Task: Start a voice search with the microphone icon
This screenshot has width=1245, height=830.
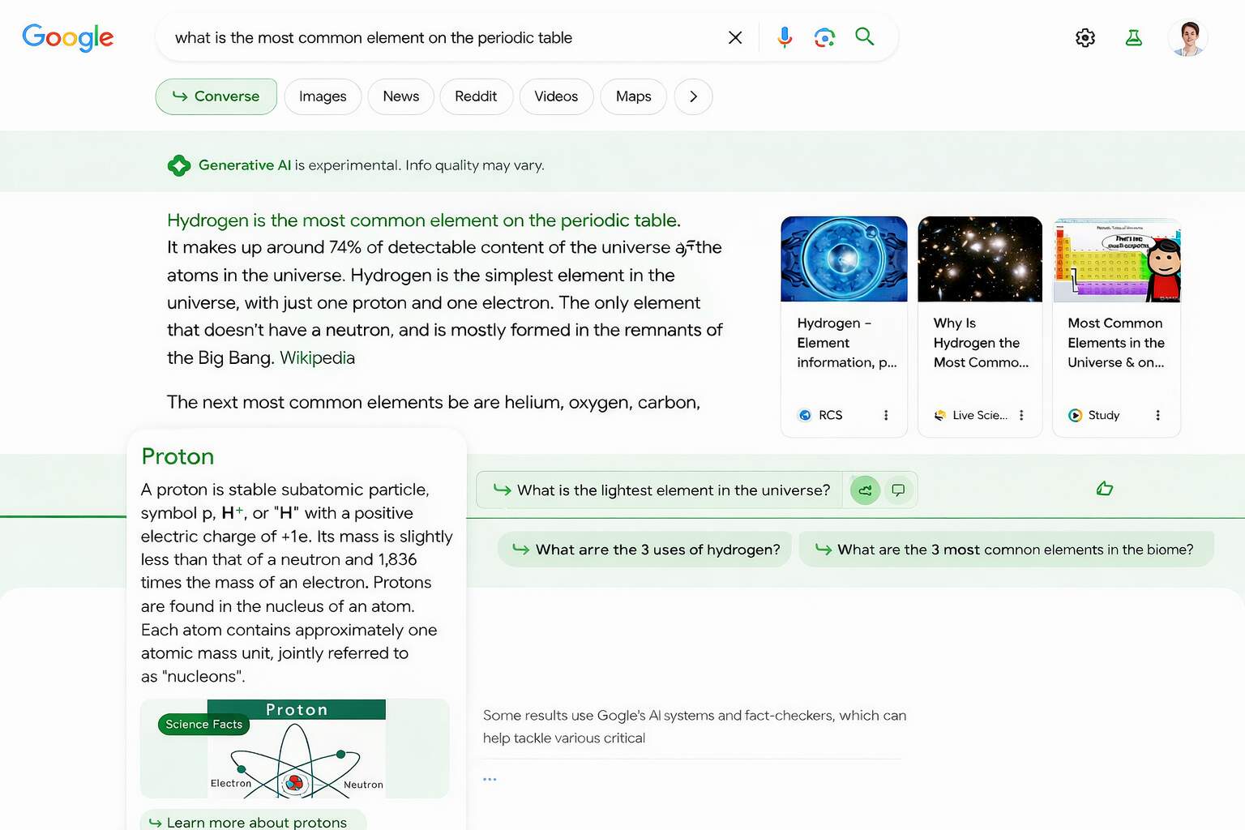Action: click(783, 37)
